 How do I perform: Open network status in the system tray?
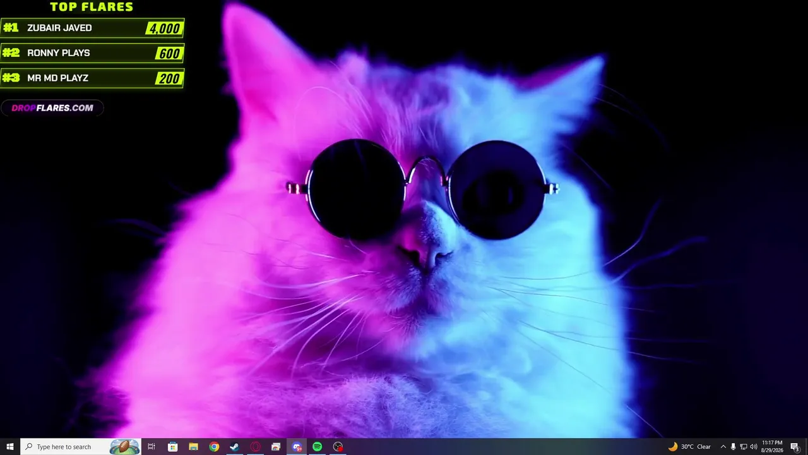[743, 447]
